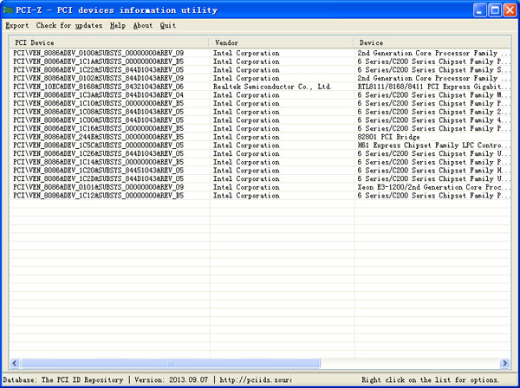Sort by the PCI Device column header
Image resolution: width=520 pixels, height=388 pixels.
coord(109,42)
